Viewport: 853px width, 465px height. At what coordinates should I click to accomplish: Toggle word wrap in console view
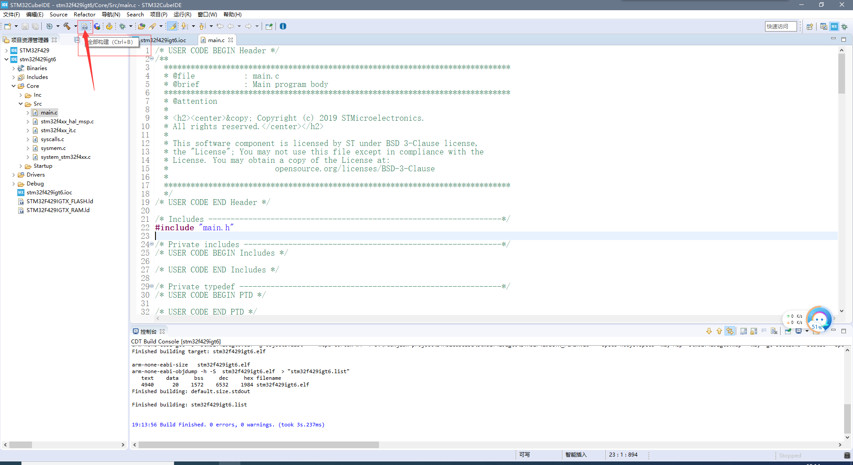(764, 331)
